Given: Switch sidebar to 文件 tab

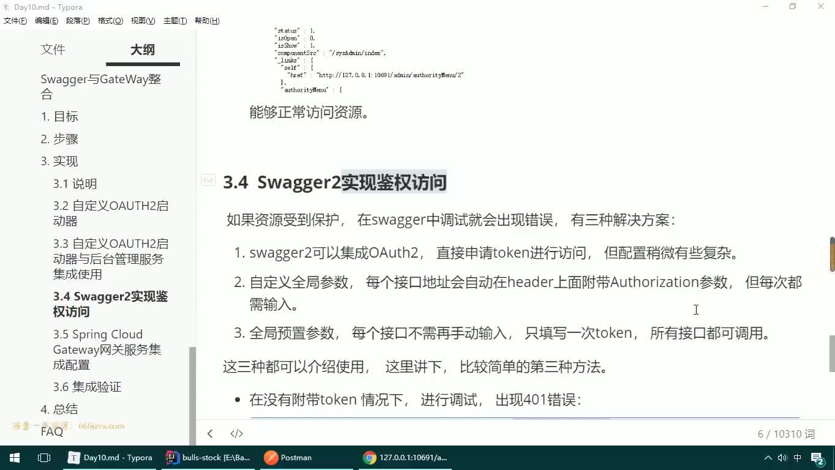Looking at the screenshot, I should 53,50.
